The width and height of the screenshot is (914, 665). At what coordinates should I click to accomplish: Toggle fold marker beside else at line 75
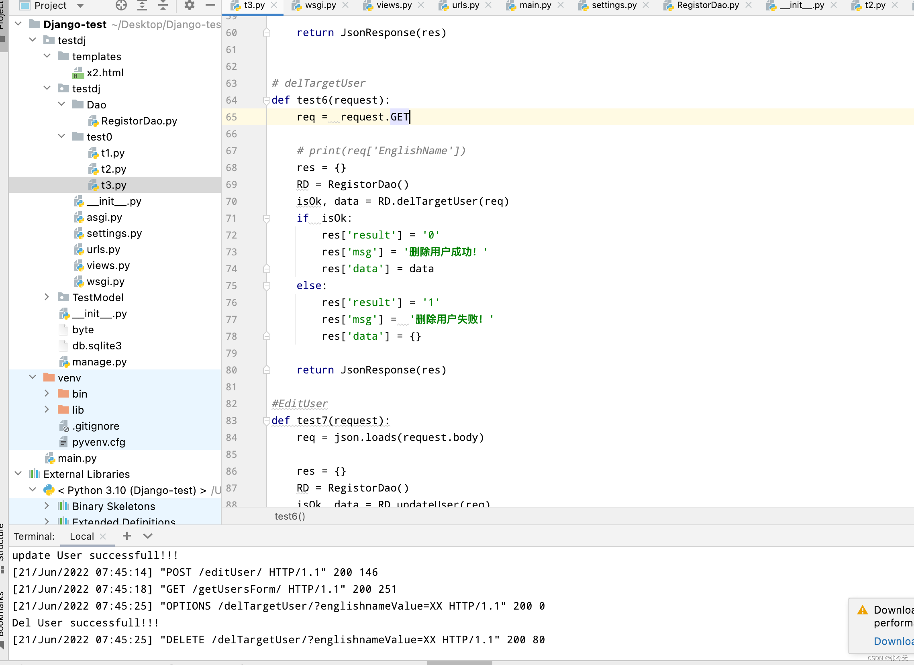pyautogui.click(x=266, y=286)
